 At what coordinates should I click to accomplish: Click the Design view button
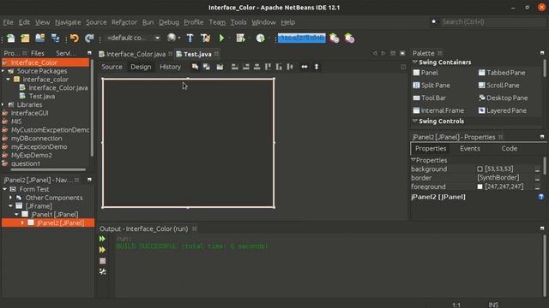coord(141,67)
